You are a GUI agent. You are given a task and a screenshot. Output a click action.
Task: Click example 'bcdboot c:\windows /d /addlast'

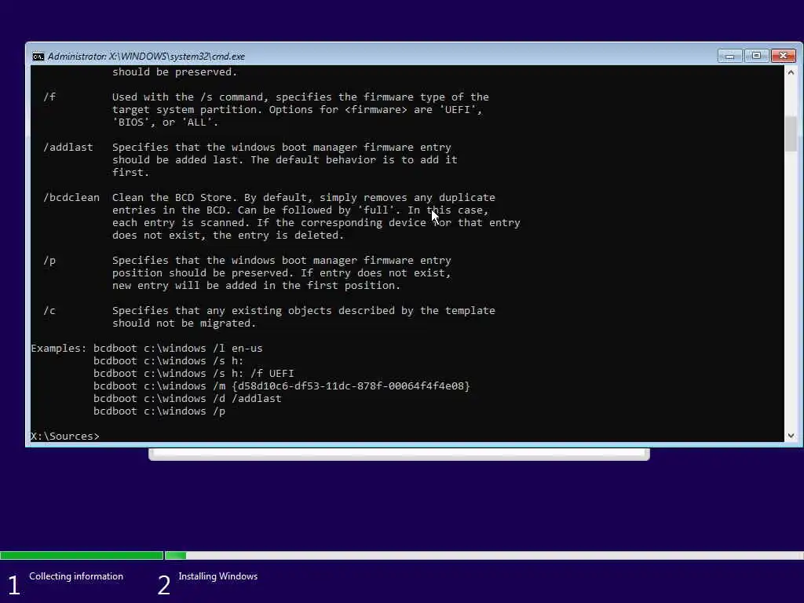click(187, 398)
